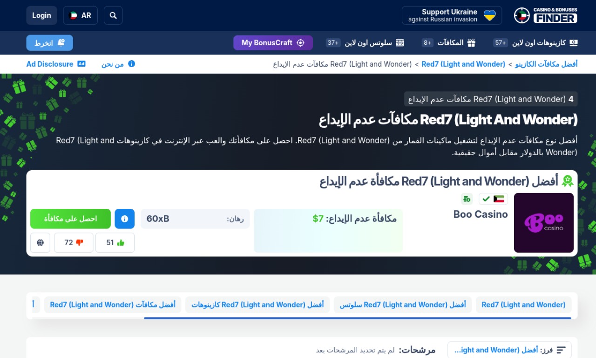Click the globe icon button

click(41, 242)
